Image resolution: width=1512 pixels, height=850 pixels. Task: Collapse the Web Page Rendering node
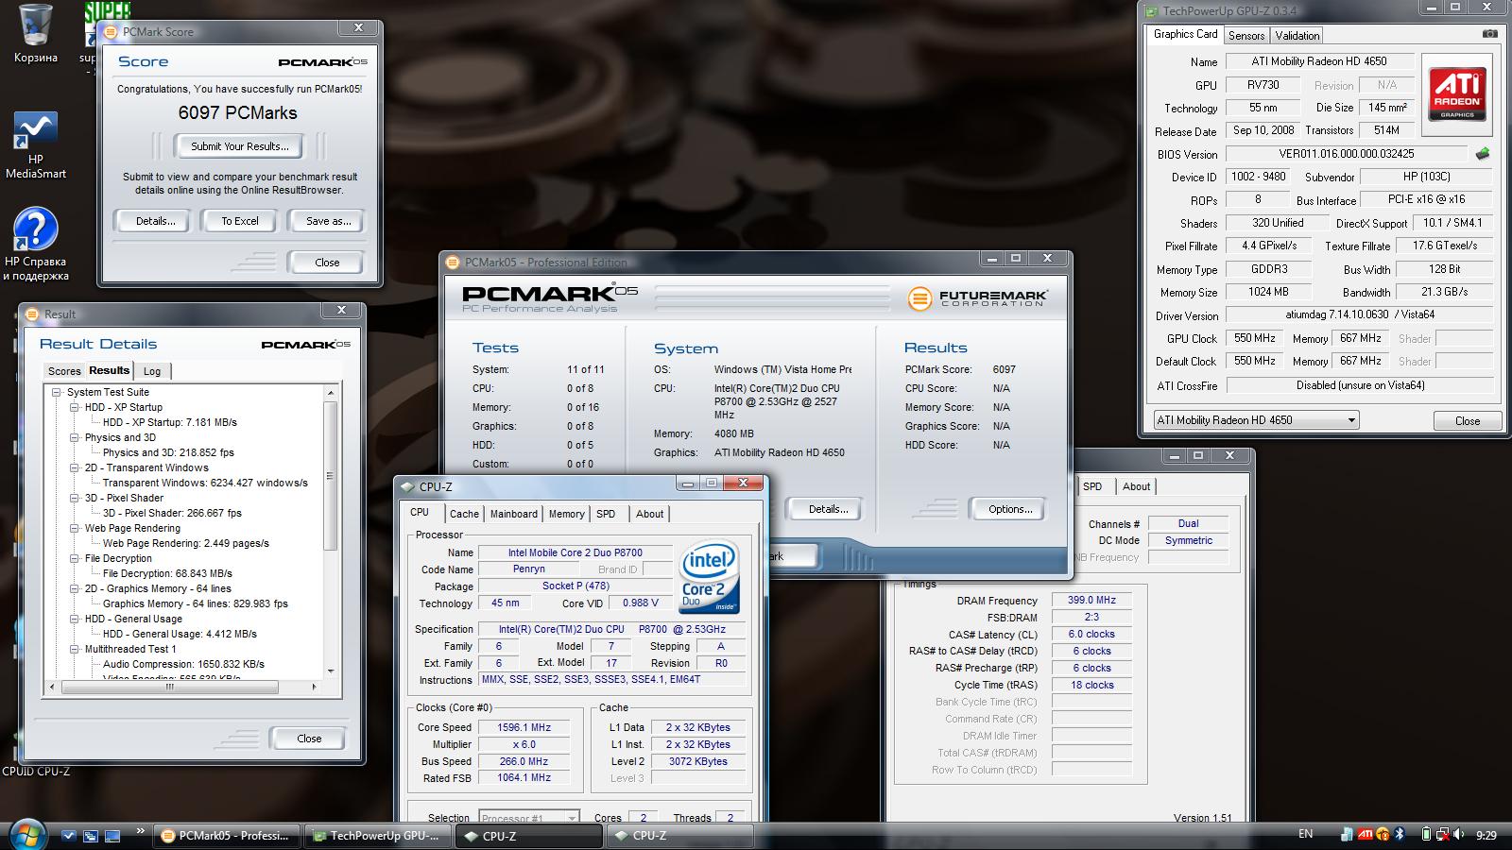[75, 528]
